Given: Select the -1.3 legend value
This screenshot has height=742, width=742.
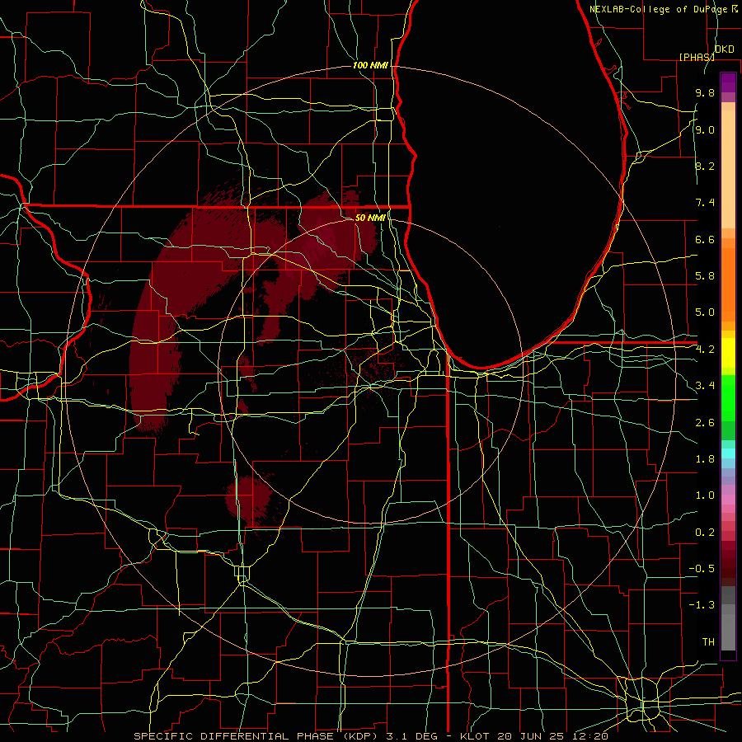Looking at the screenshot, I should coord(702,605).
